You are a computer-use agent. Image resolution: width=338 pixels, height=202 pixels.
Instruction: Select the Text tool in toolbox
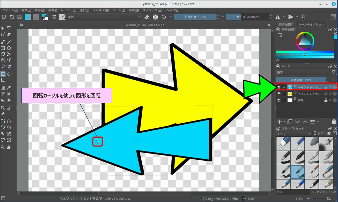(x=9, y=29)
